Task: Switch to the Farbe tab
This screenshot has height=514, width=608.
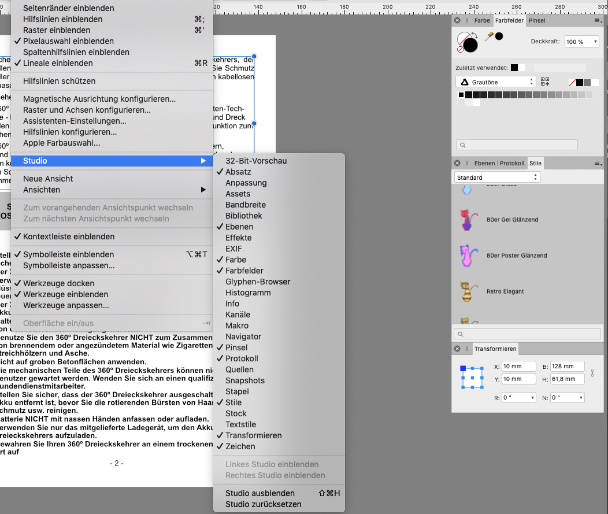Action: coord(482,21)
